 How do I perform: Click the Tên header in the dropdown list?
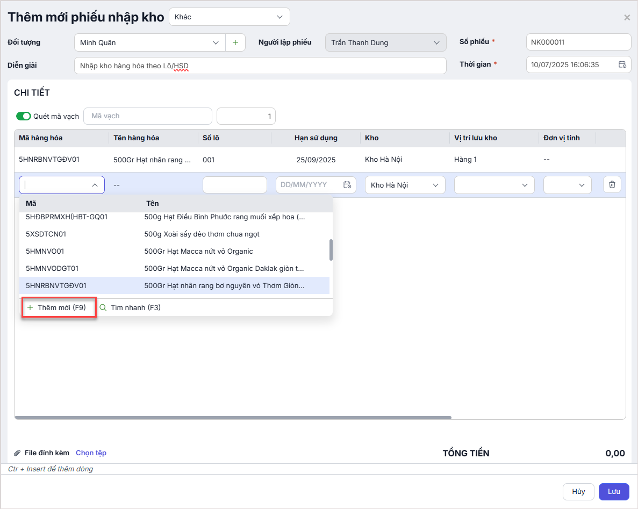(153, 203)
